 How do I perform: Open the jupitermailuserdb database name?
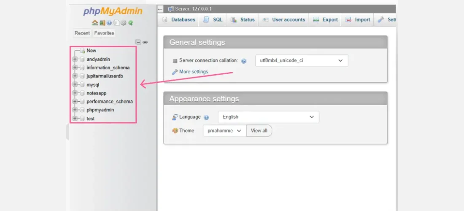105,76
